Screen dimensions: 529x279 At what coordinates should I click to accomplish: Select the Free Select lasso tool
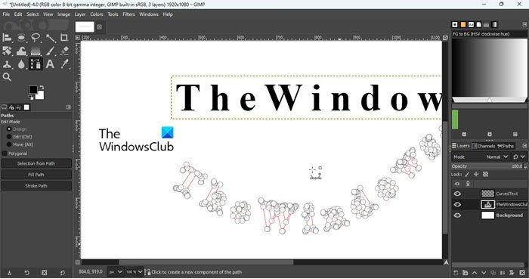[36, 38]
